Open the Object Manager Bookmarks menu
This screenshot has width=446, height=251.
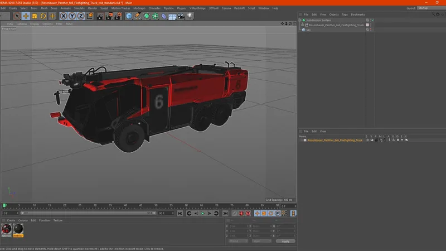coord(358,15)
